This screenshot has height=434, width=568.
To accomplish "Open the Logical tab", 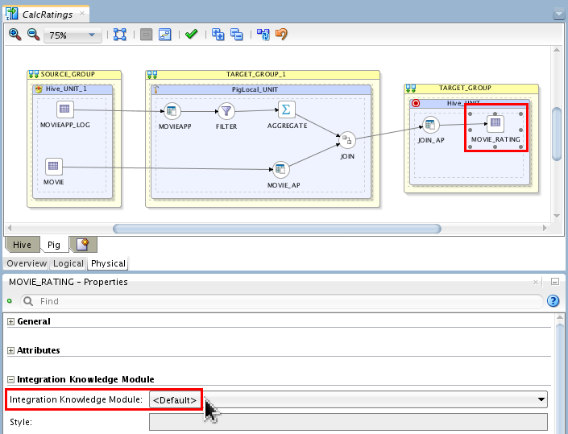I will (68, 263).
